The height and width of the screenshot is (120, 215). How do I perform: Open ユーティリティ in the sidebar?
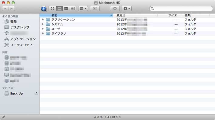click(x=21, y=45)
